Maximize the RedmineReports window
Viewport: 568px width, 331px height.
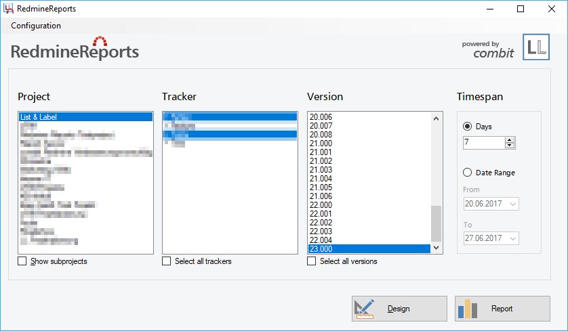[x=521, y=9]
